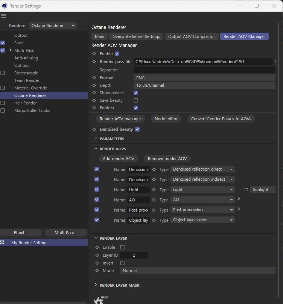The height and width of the screenshot is (304, 283).
Task: Click diamond before Light AOV Type
Action: 154,190
